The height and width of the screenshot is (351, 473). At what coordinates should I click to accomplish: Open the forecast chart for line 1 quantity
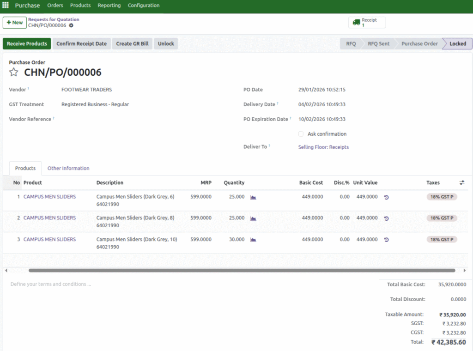pyautogui.click(x=253, y=197)
